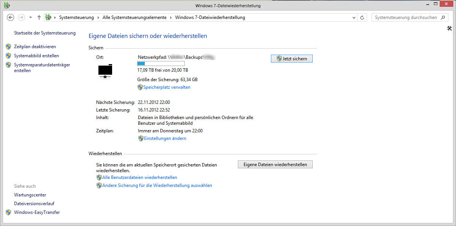Click the backup drive free-space bar
The width and height of the screenshot is (456, 226).
pos(161,63)
